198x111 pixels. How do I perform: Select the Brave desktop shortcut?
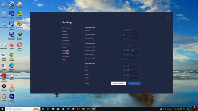(x=4, y=98)
